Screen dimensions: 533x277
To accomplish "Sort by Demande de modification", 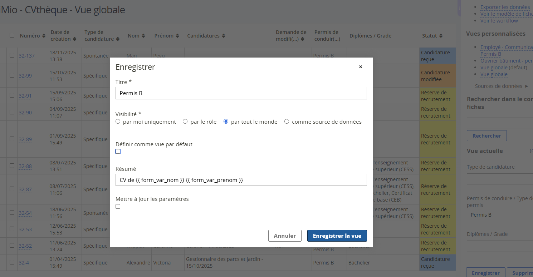I will (x=302, y=39).
